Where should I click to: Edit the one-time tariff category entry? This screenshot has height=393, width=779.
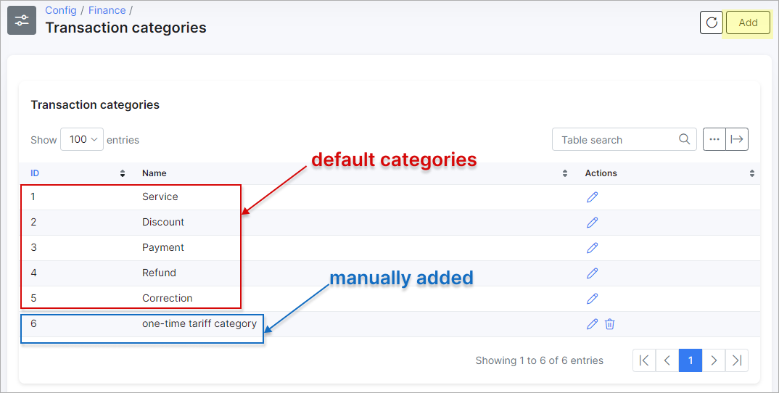pos(592,324)
